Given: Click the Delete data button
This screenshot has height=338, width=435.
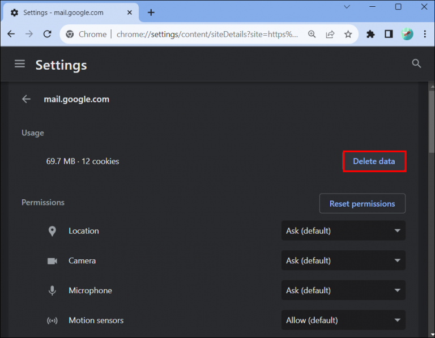Looking at the screenshot, I should pyautogui.click(x=374, y=161).
